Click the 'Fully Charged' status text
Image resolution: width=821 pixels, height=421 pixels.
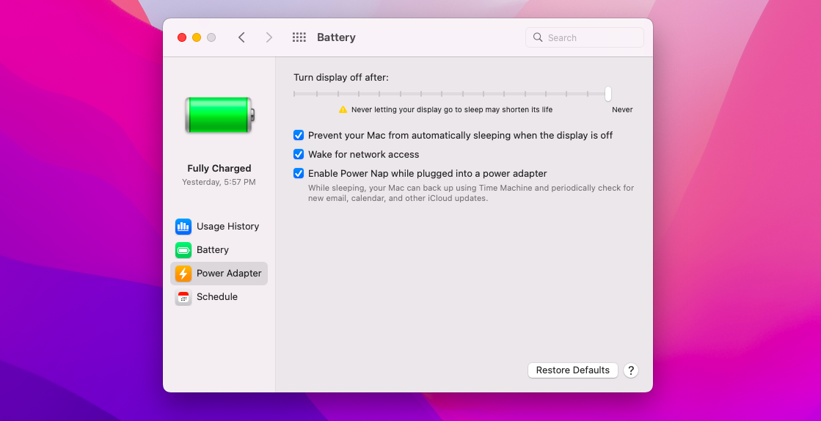pos(219,169)
